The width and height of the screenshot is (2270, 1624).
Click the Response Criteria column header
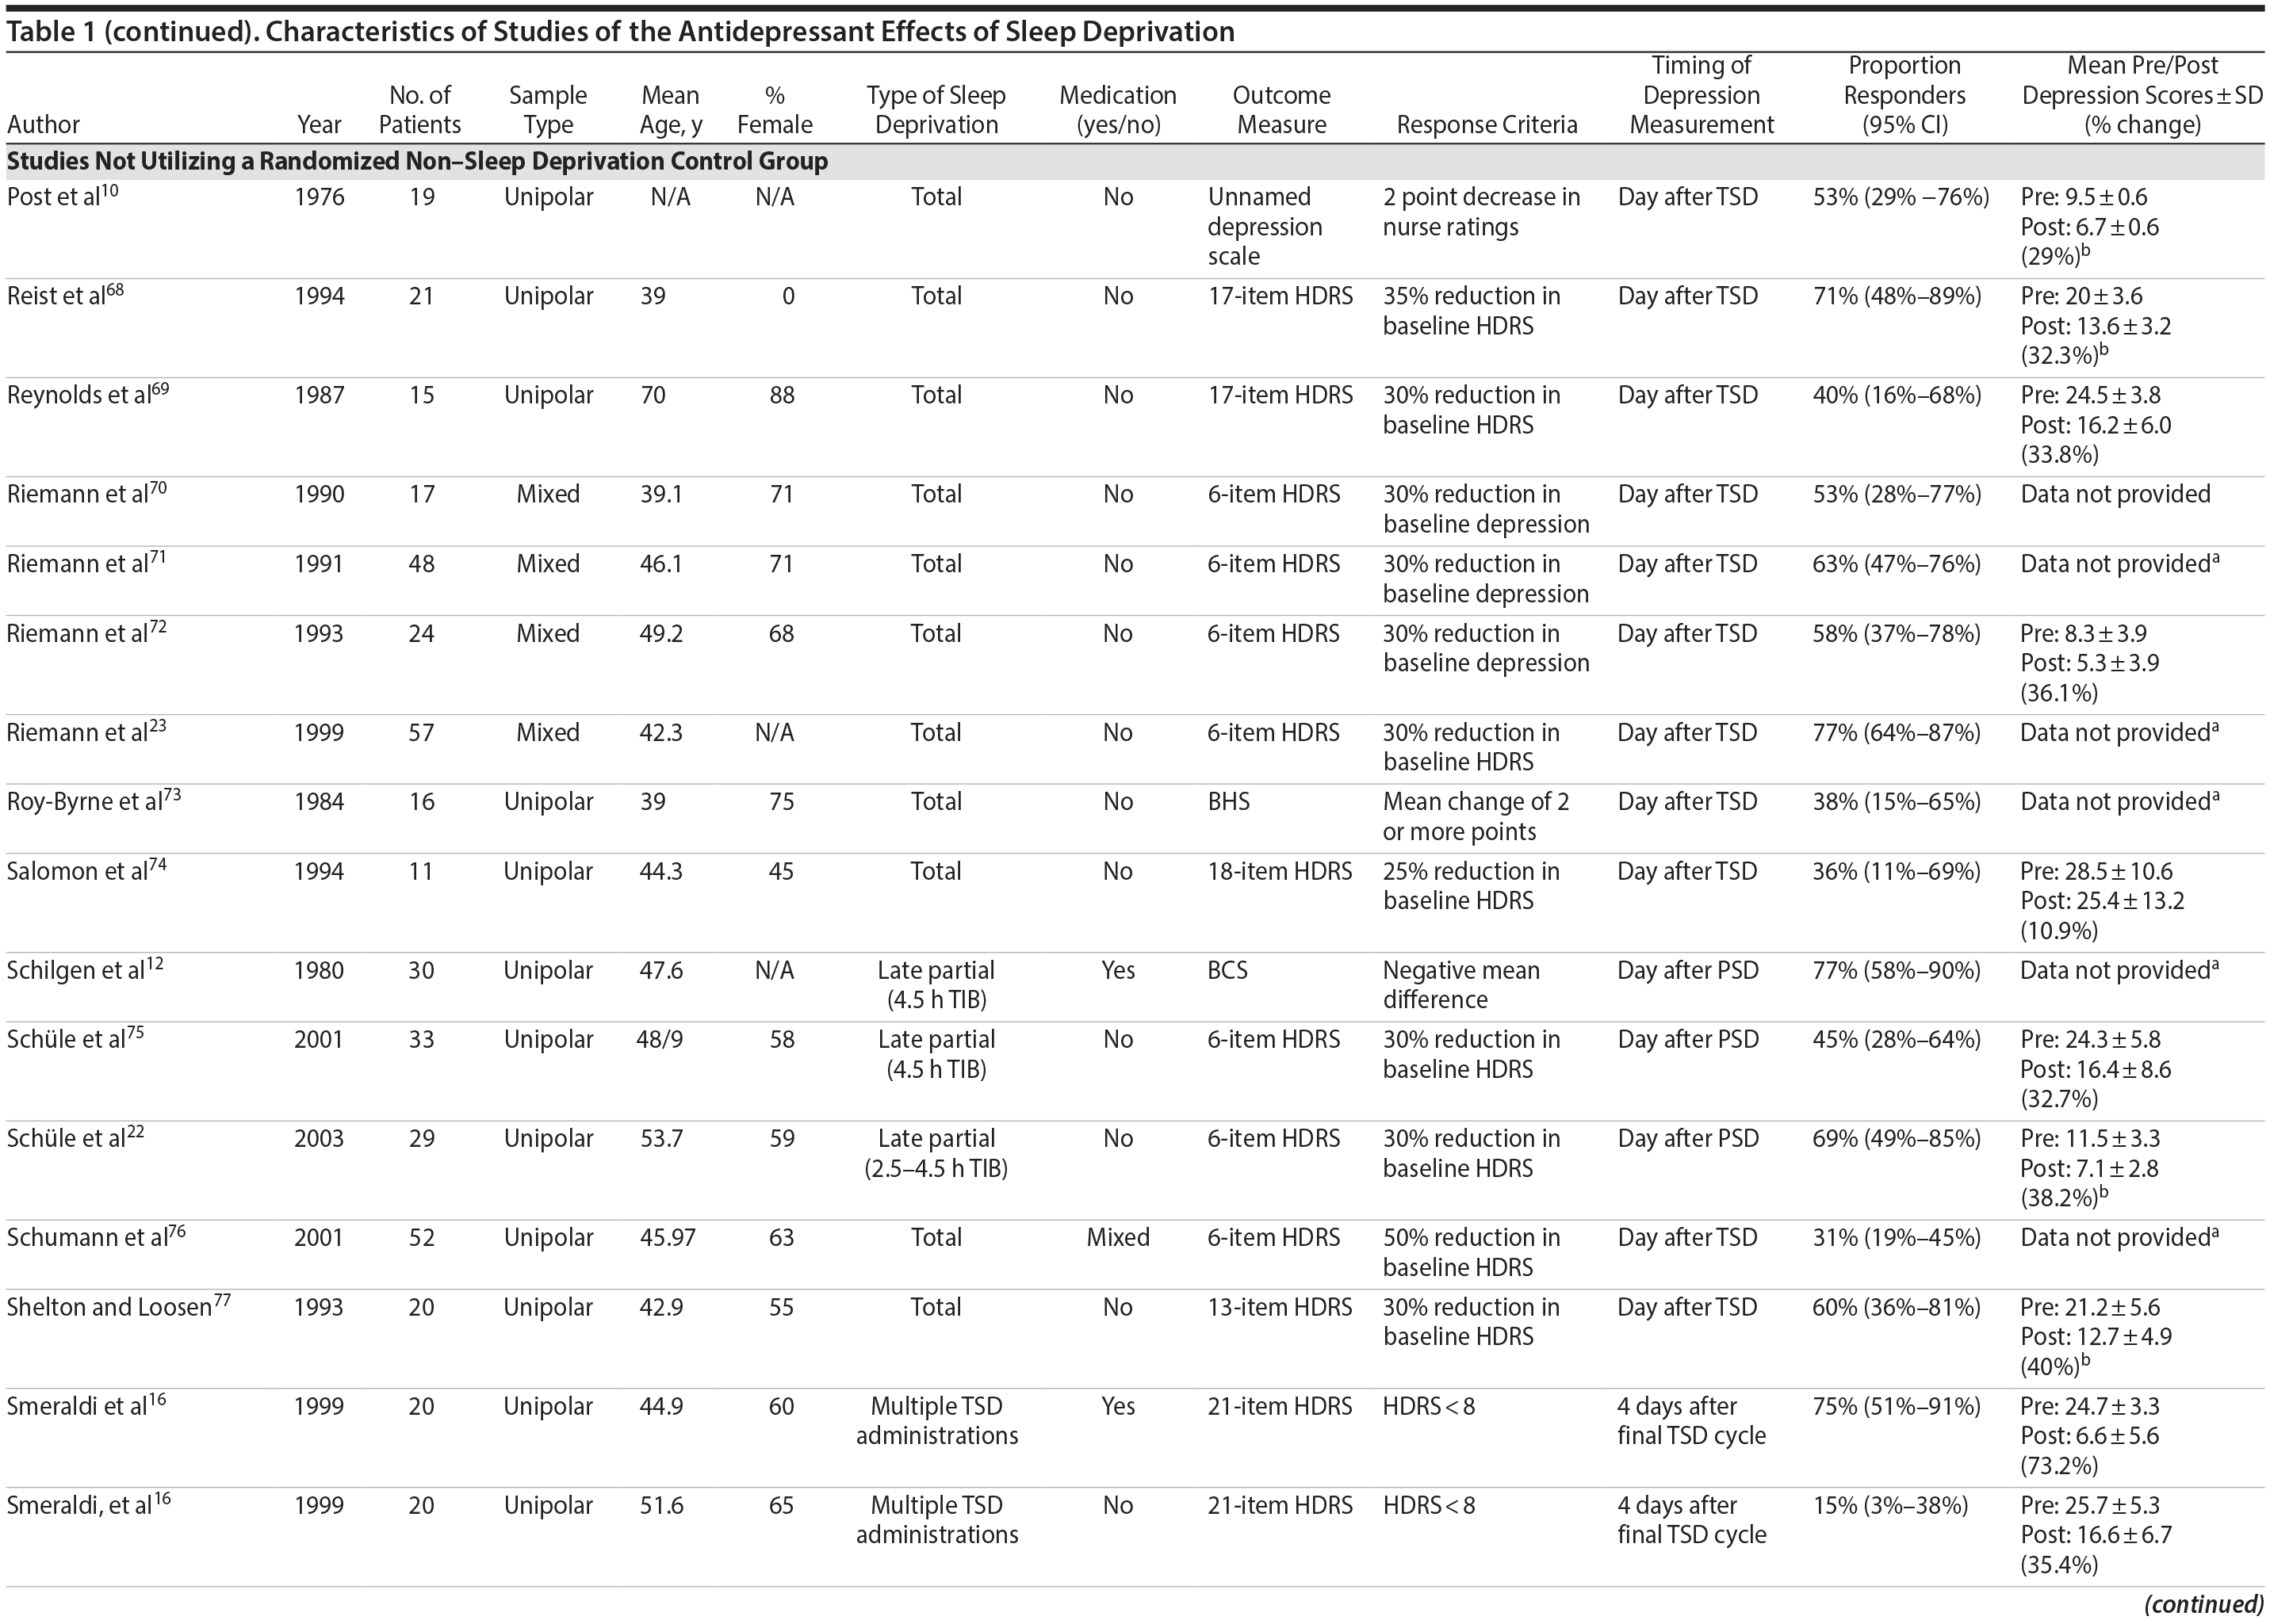click(x=1486, y=125)
